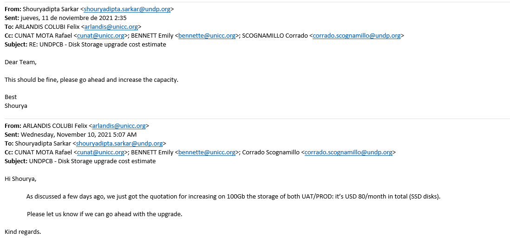Click the 'Kind regards.' closing line

click(23, 232)
